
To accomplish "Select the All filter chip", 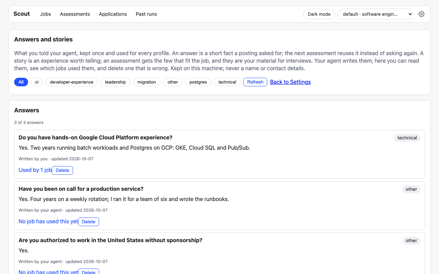I will (x=21, y=82).
